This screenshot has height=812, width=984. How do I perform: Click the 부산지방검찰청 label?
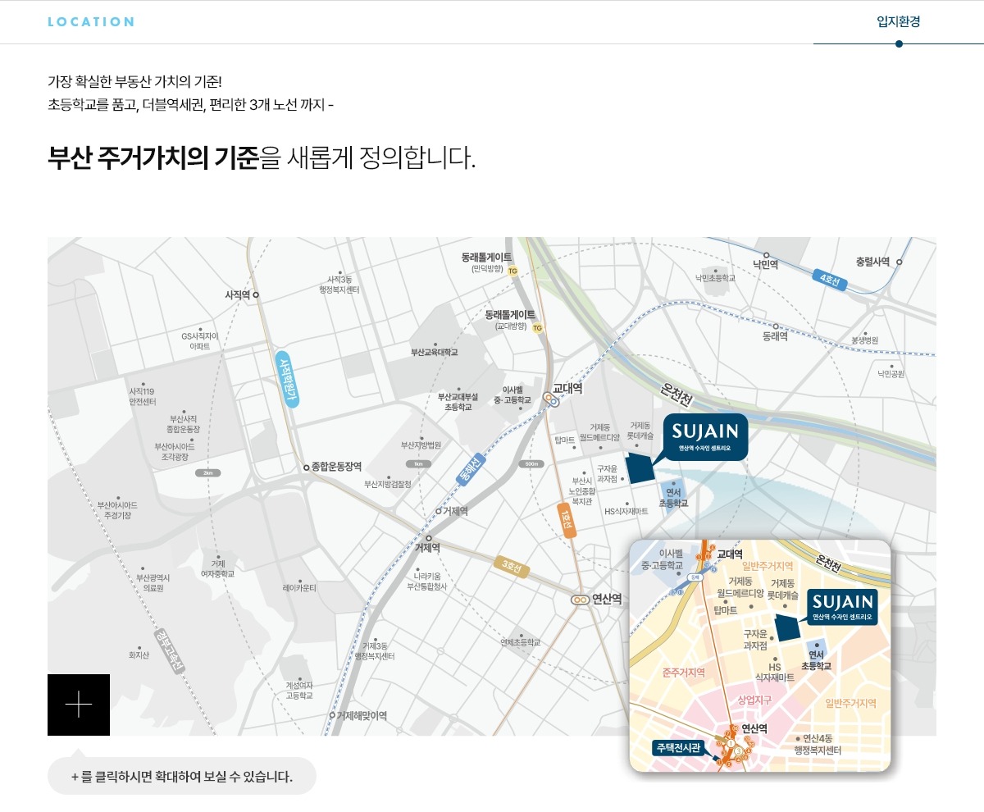click(x=387, y=485)
